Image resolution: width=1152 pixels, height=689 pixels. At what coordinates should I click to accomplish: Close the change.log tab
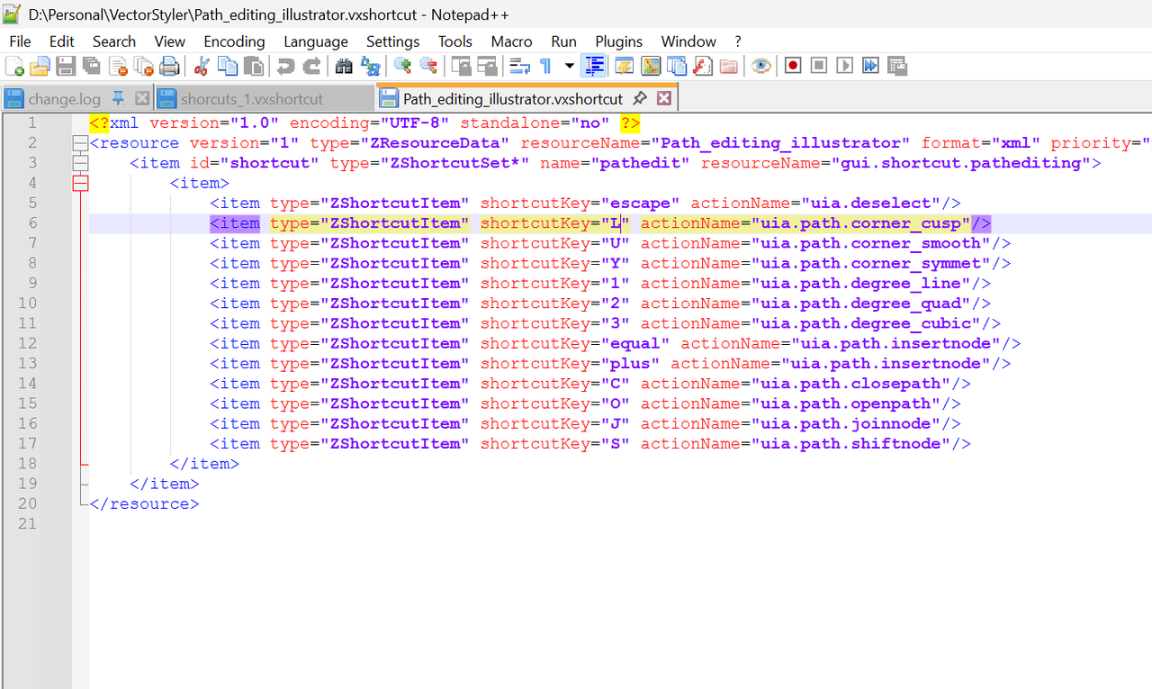point(142,98)
